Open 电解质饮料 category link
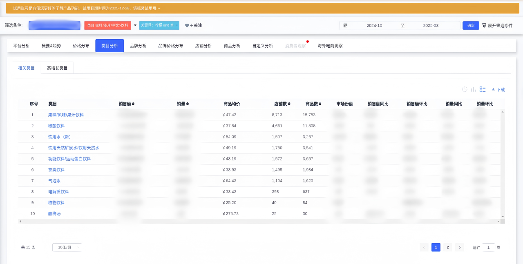The width and height of the screenshot is (523, 264). [x=58, y=192]
